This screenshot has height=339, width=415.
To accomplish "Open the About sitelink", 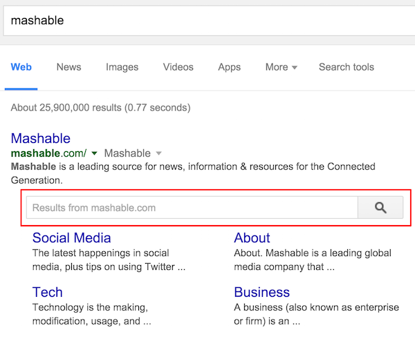I will pyautogui.click(x=252, y=238).
